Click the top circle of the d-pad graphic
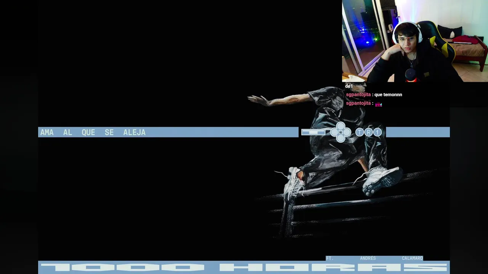 click(x=340, y=126)
